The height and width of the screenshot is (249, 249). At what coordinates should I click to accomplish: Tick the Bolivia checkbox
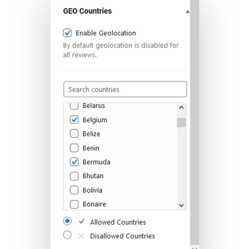pos(74,190)
